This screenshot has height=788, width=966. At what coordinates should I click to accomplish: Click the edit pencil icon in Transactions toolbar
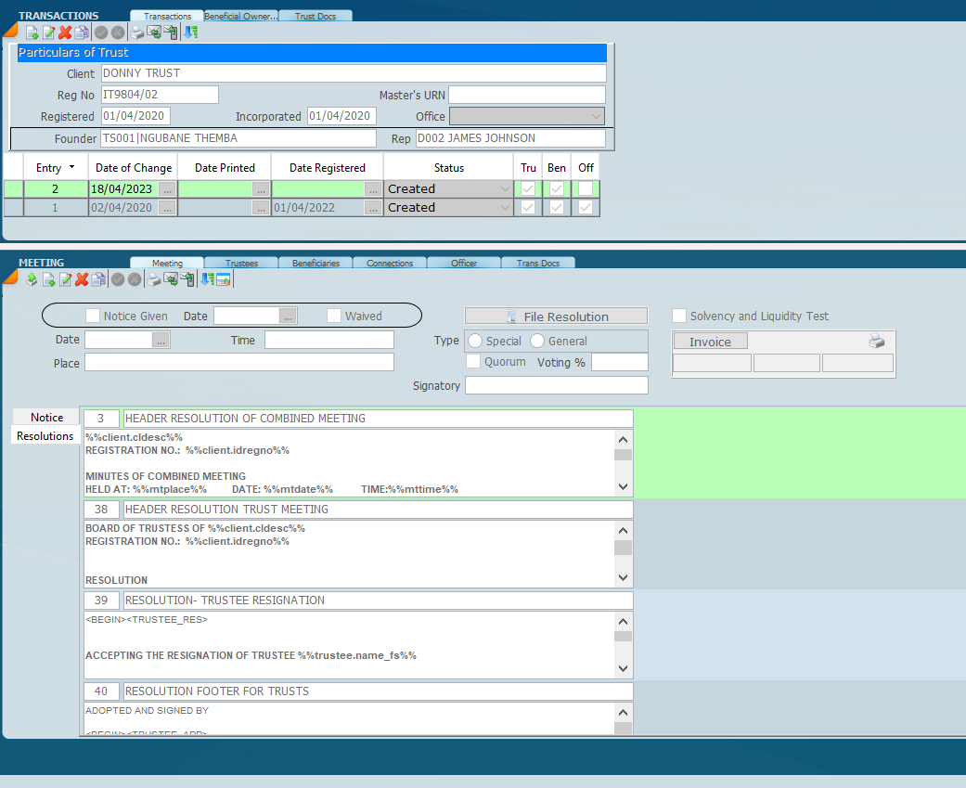(x=49, y=32)
